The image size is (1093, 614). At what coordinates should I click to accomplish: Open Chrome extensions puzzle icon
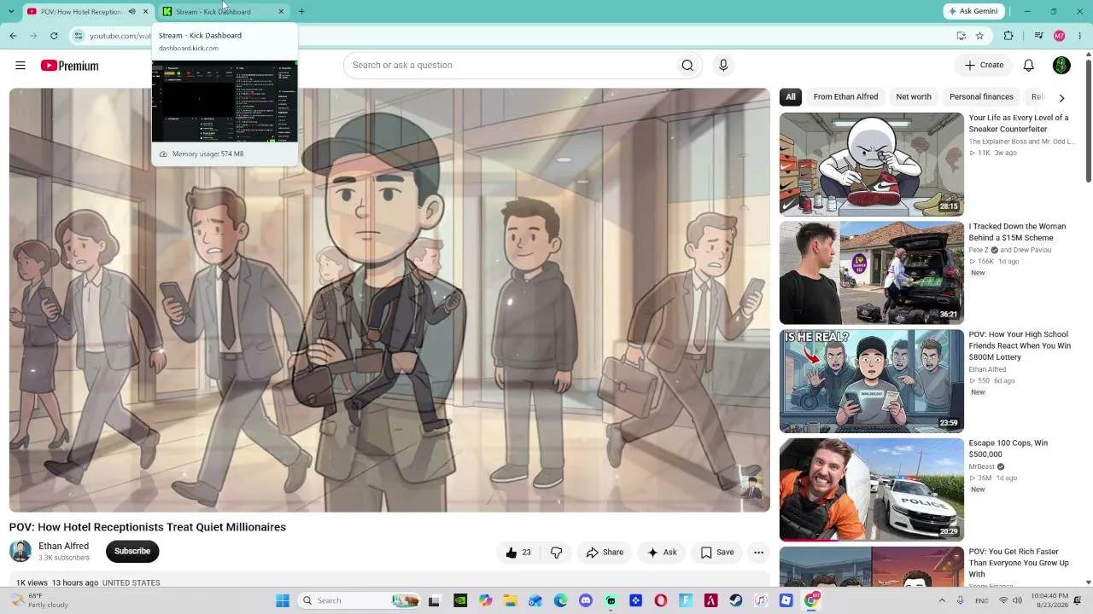click(x=1008, y=36)
